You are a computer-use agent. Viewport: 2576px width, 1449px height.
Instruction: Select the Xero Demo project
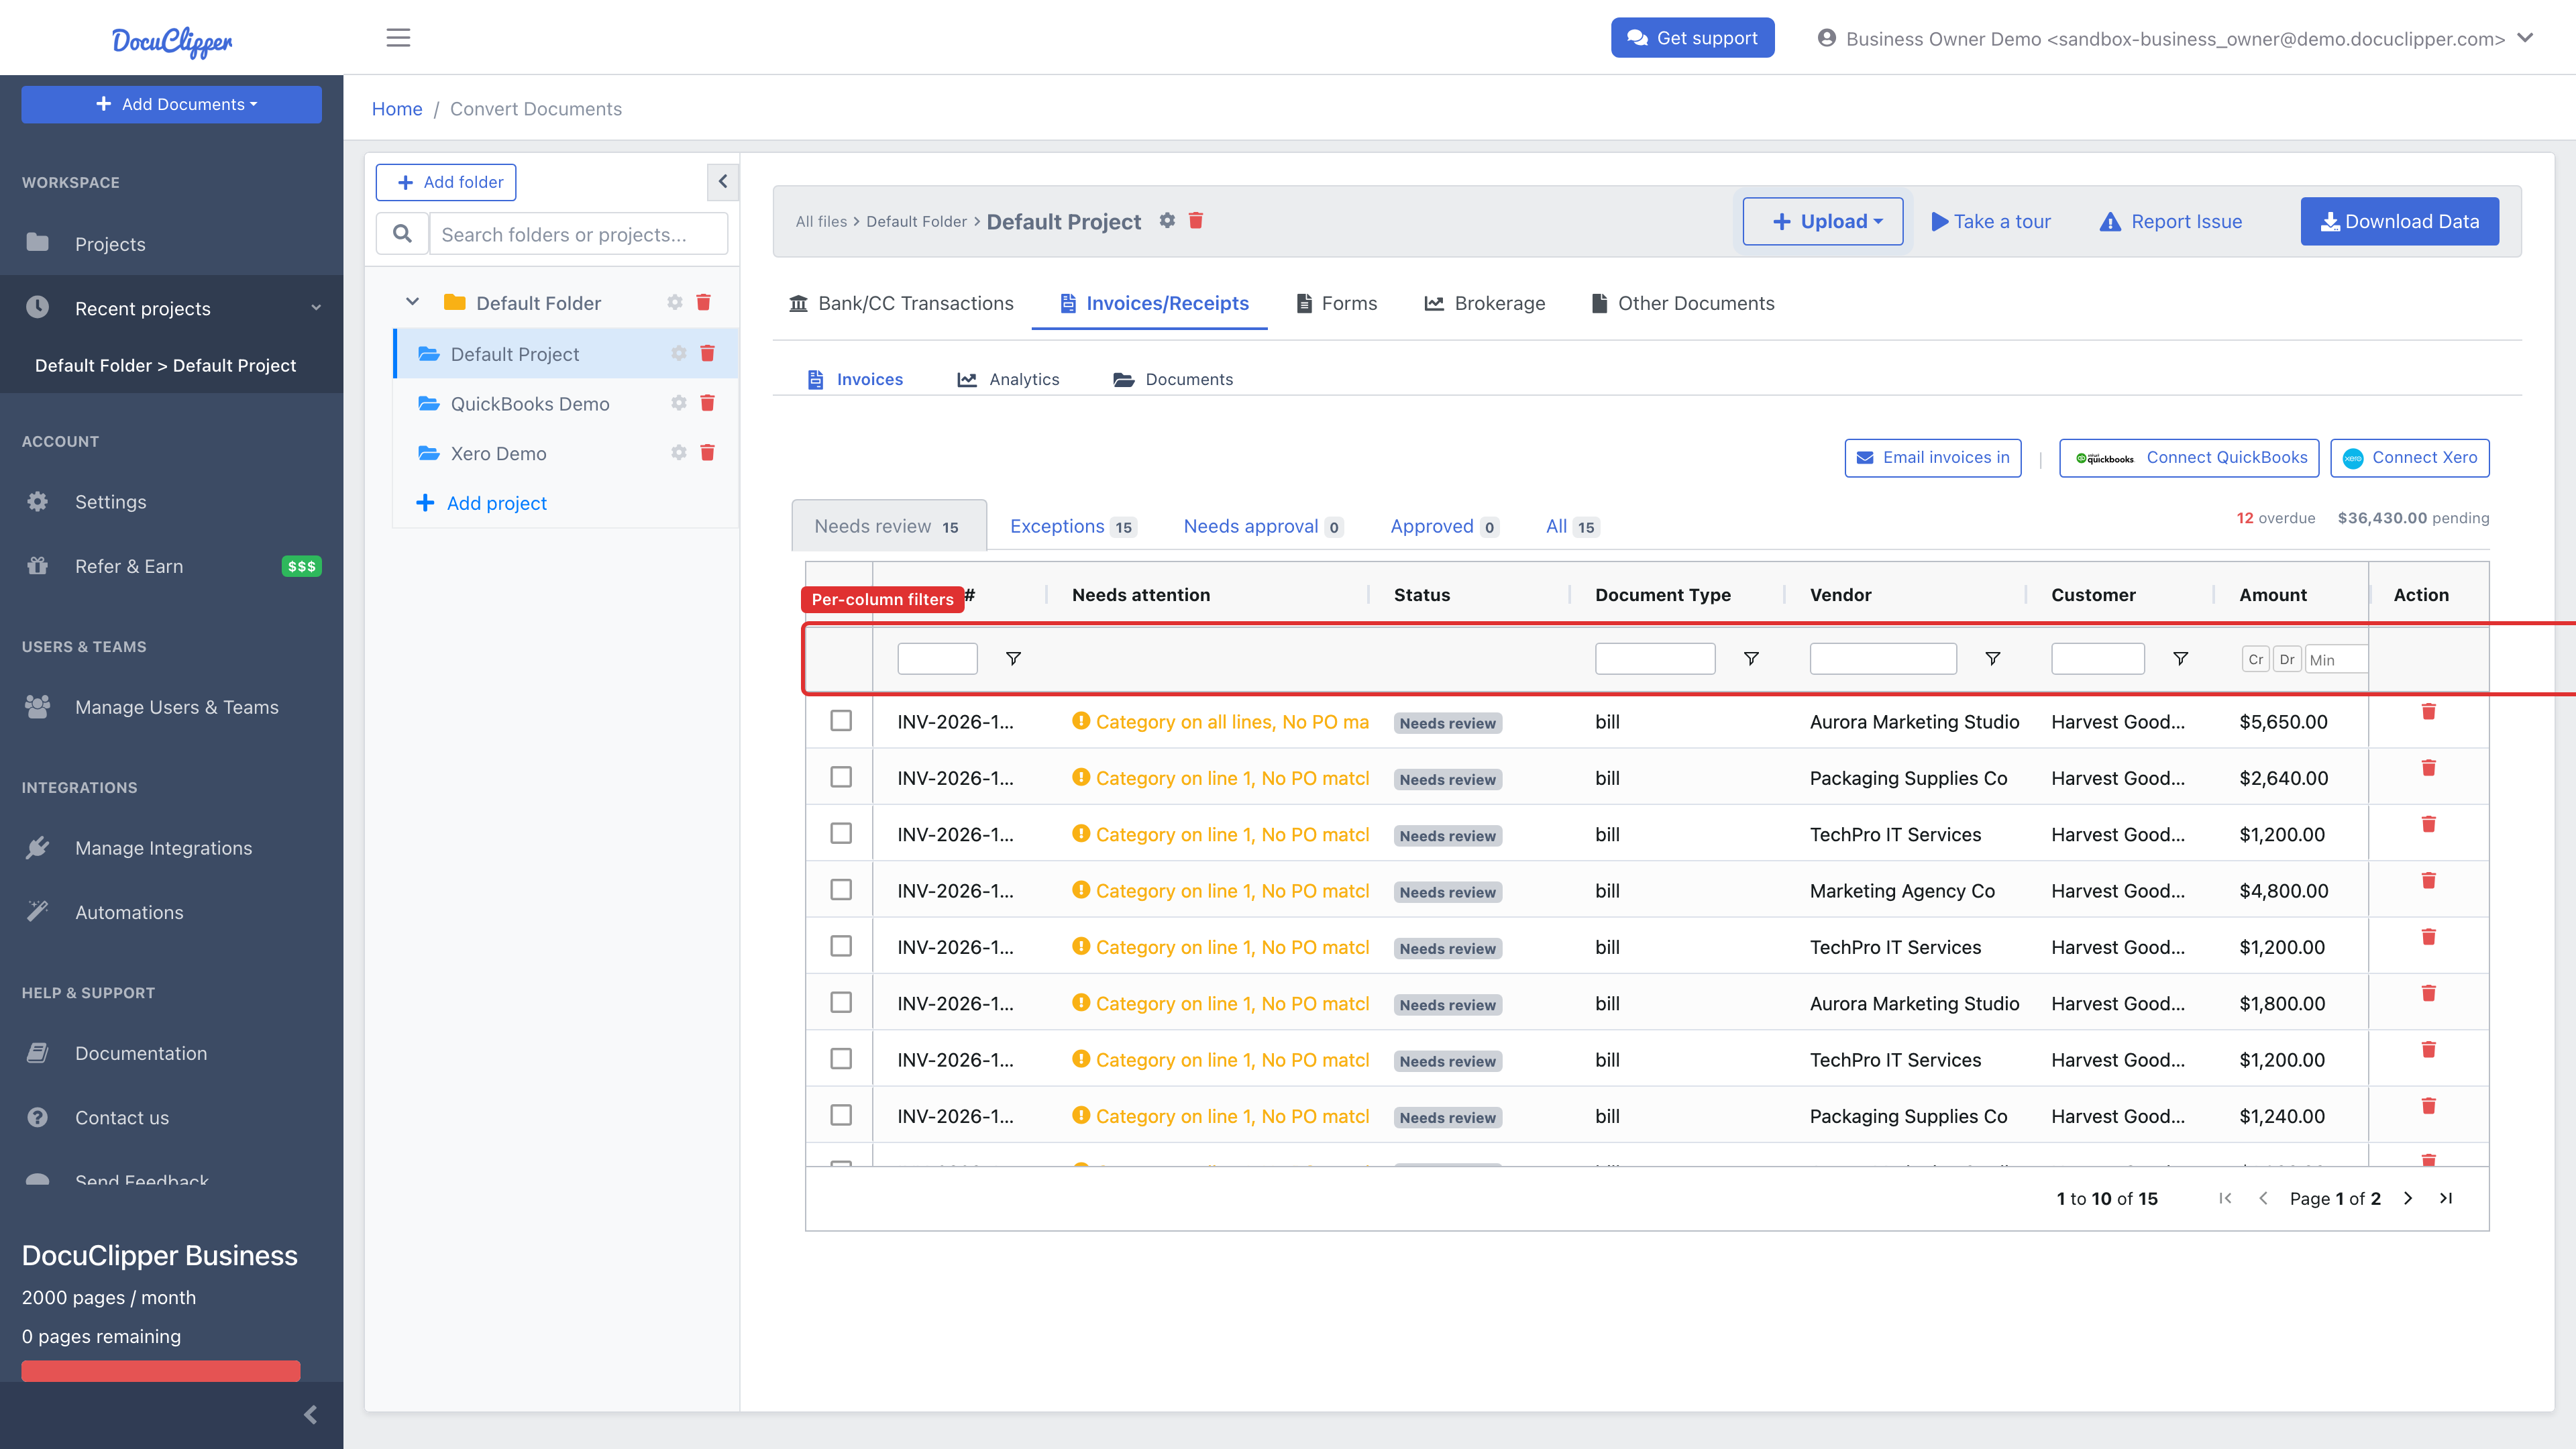coord(498,453)
